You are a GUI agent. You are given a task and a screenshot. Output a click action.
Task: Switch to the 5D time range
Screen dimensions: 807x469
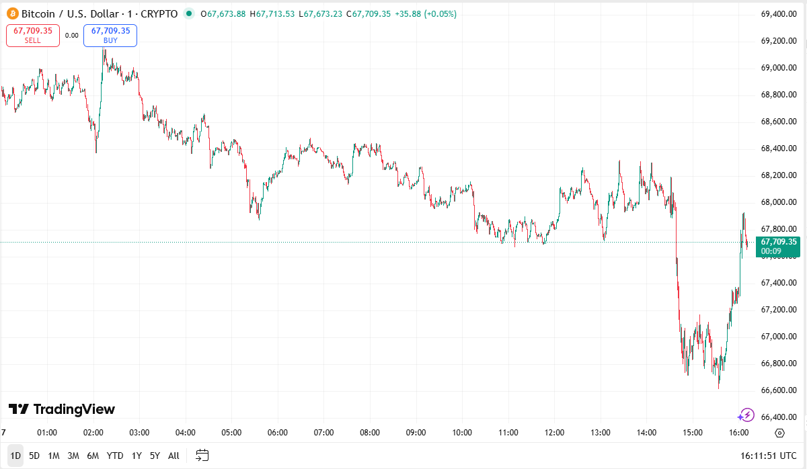click(34, 456)
